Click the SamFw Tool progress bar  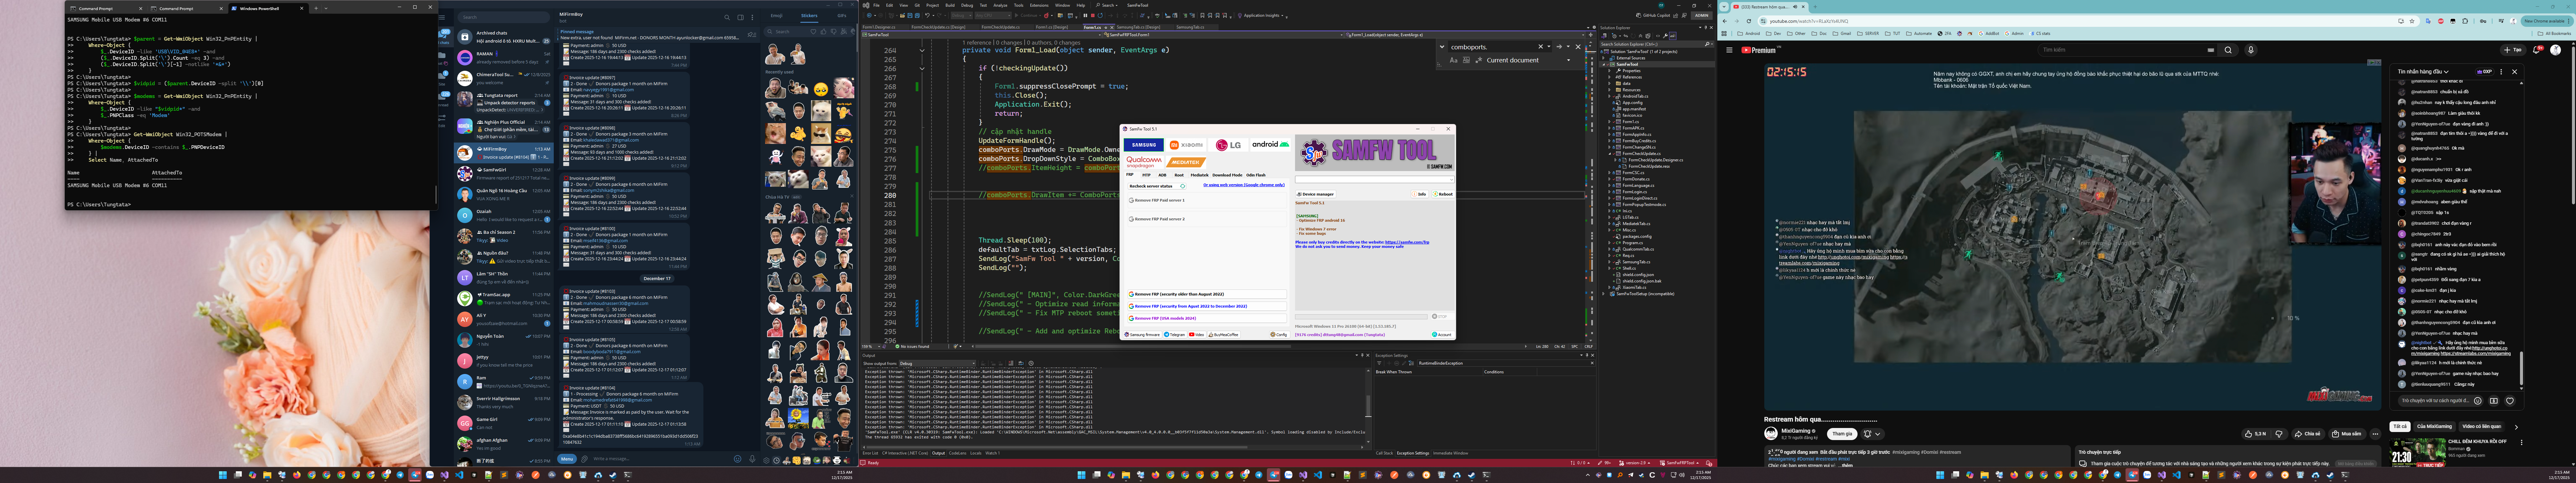point(1361,317)
